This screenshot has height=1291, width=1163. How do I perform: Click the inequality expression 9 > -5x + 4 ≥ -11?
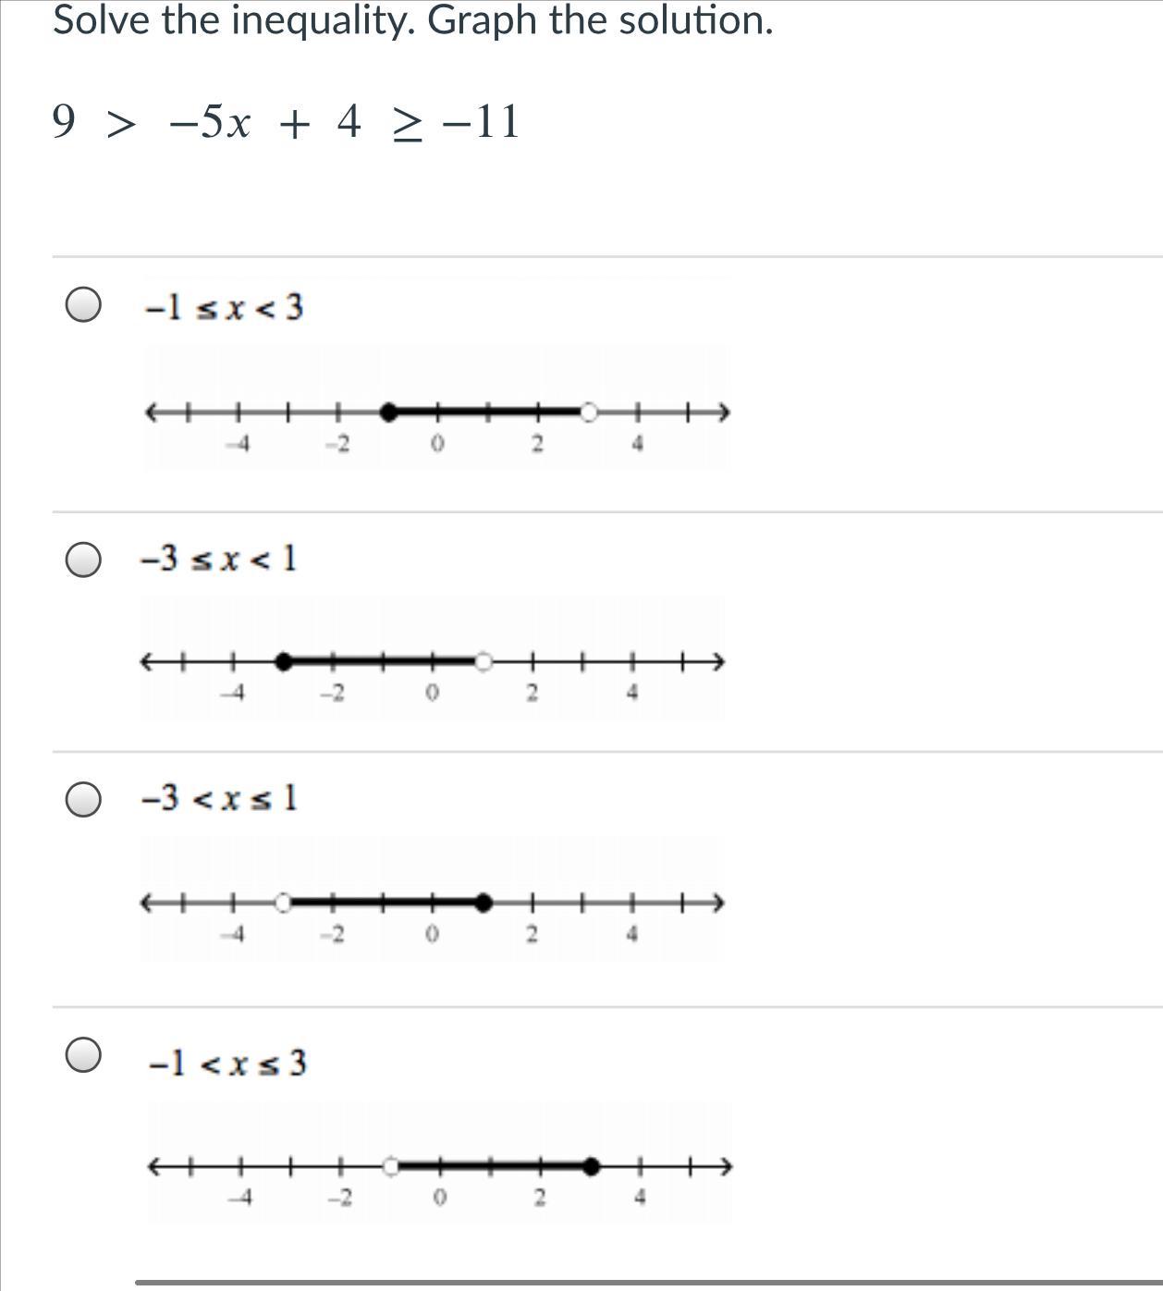click(288, 122)
